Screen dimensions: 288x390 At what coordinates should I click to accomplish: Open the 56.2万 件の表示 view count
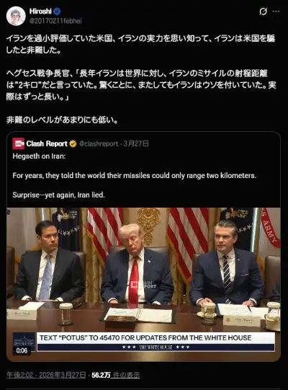[x=115, y=375]
